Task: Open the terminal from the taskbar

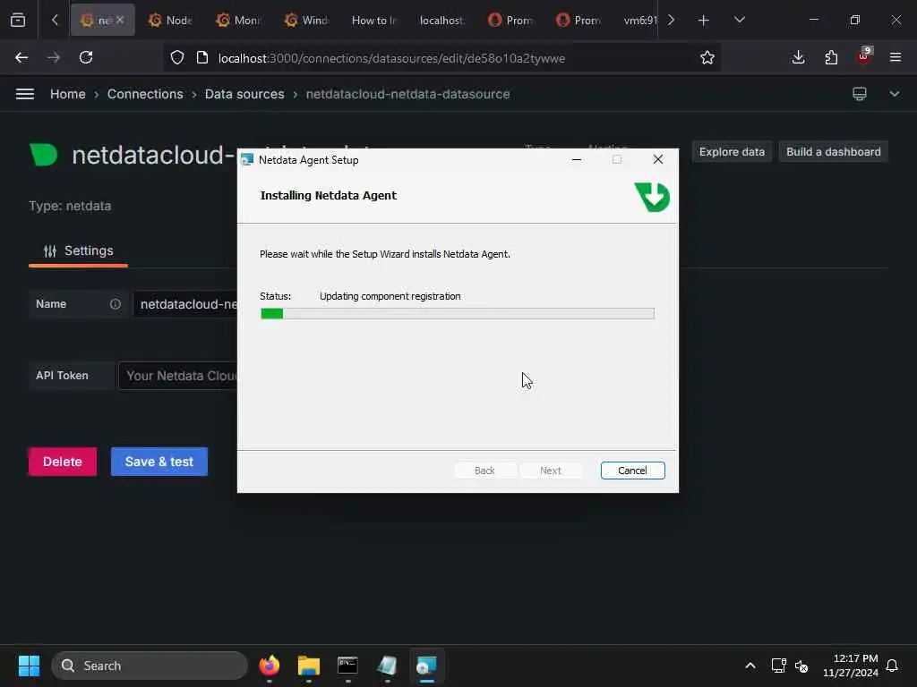Action: (347, 666)
